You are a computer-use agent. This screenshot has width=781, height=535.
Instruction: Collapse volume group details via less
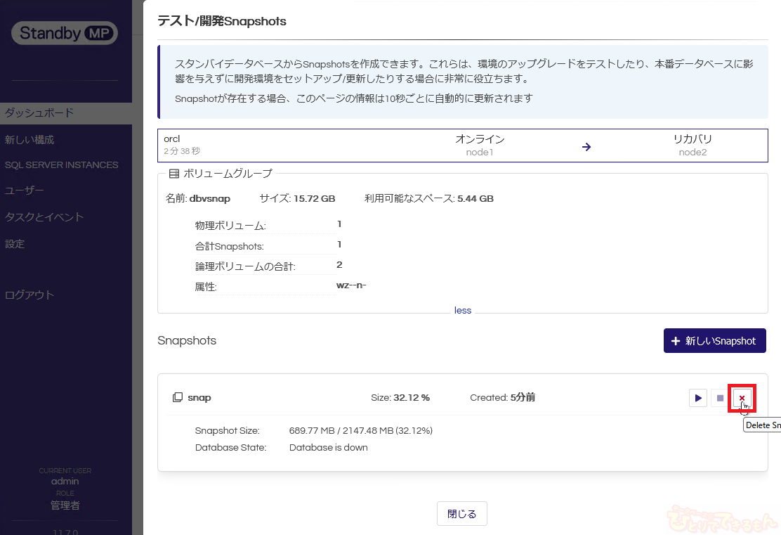(x=463, y=311)
